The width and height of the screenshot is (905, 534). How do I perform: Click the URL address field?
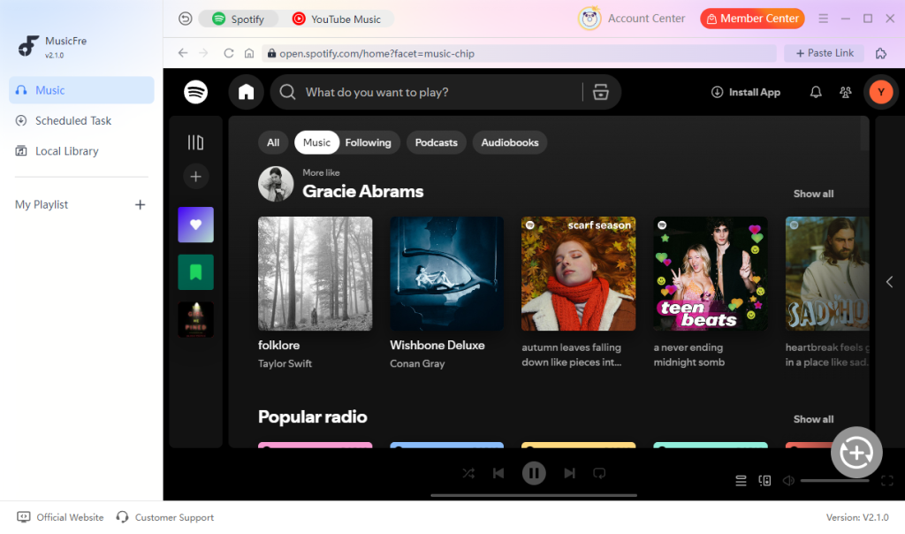click(519, 53)
